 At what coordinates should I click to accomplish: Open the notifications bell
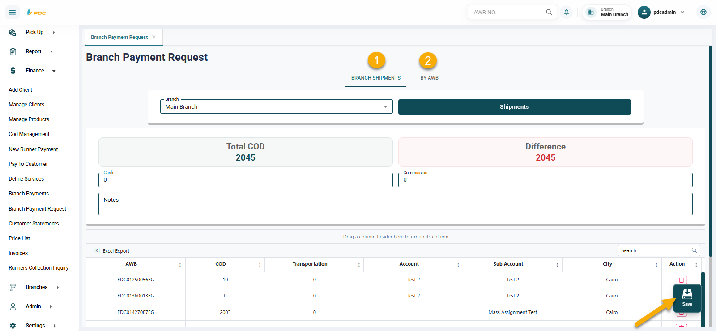click(x=567, y=12)
